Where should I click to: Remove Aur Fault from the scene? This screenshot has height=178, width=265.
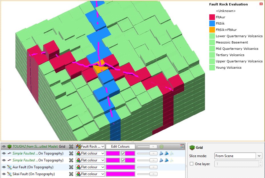pyautogui.click(x=71, y=167)
